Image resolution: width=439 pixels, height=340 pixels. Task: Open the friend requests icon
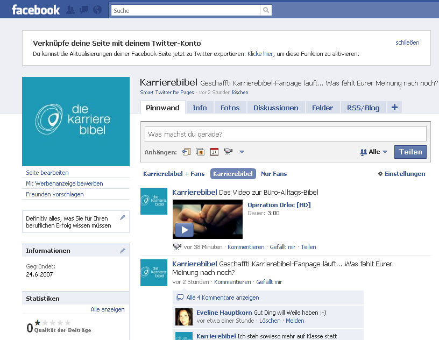coord(70,10)
